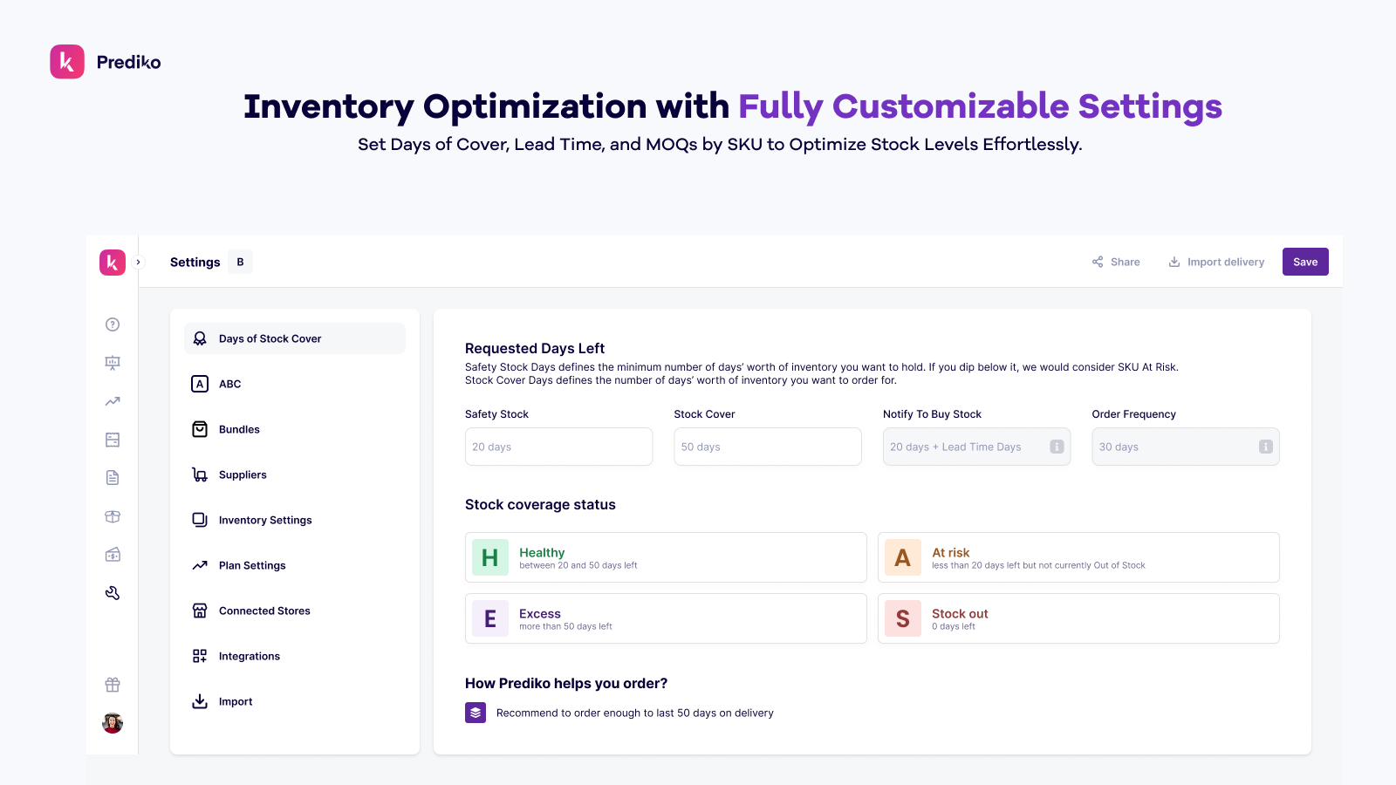Click the Integrations grid-plus icon
The width and height of the screenshot is (1396, 785).
(200, 656)
